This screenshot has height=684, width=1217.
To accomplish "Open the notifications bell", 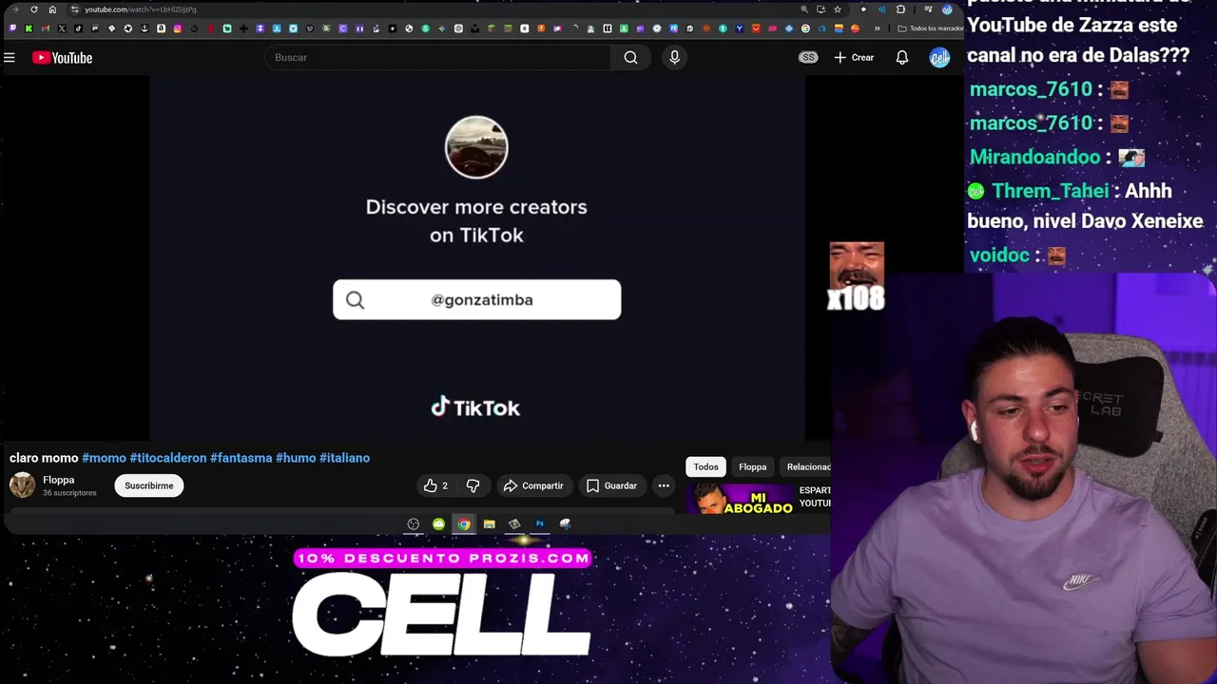I will (901, 58).
